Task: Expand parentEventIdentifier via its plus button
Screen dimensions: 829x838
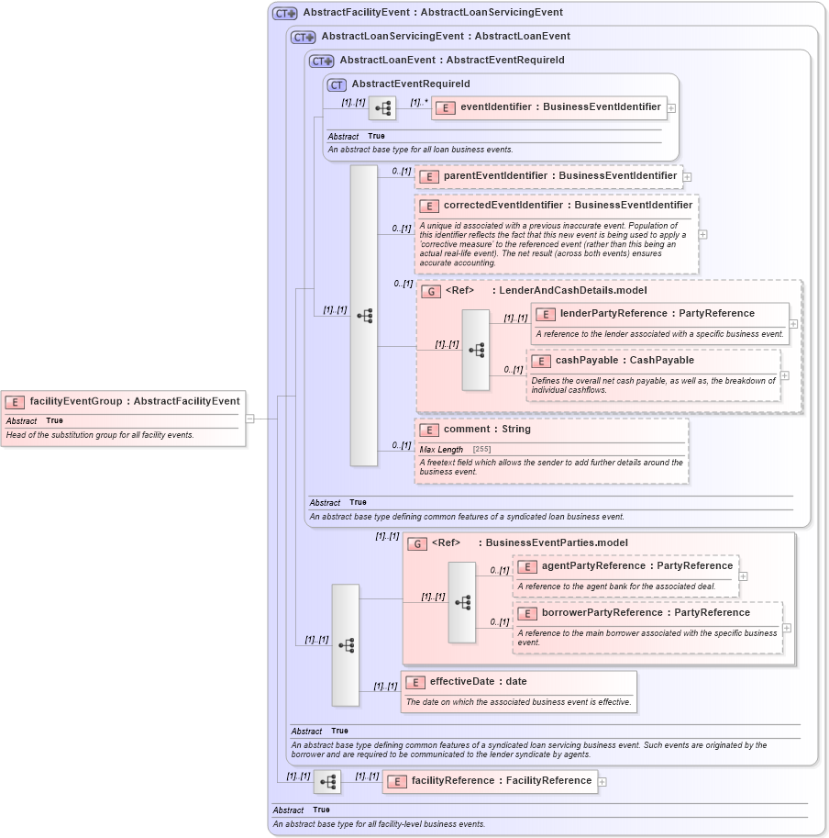Action: (685, 176)
